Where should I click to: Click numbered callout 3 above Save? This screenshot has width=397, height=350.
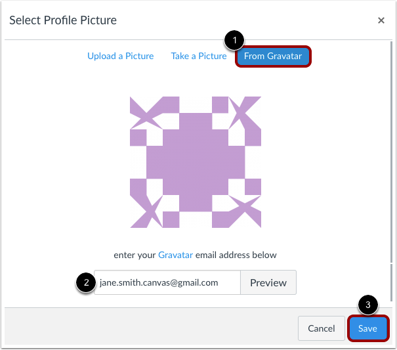click(x=368, y=305)
